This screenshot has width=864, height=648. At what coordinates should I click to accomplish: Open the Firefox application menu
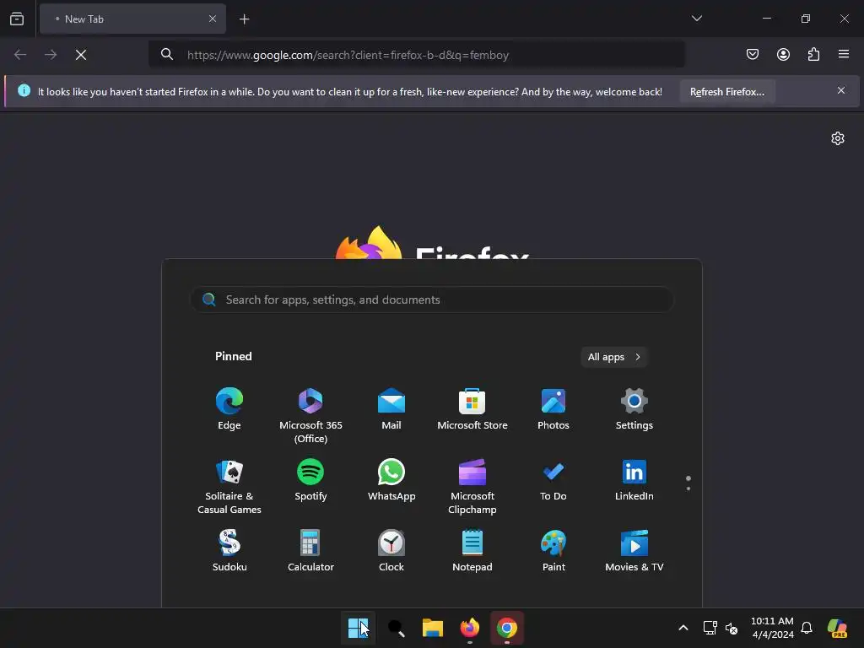[x=844, y=54]
